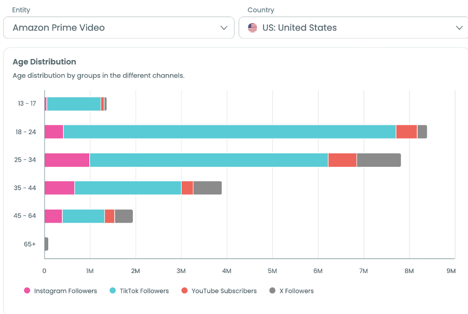Image resolution: width=468 pixels, height=314 pixels.
Task: Select the TikTok segment of the 25 - 34 bar
Action: pos(209,160)
